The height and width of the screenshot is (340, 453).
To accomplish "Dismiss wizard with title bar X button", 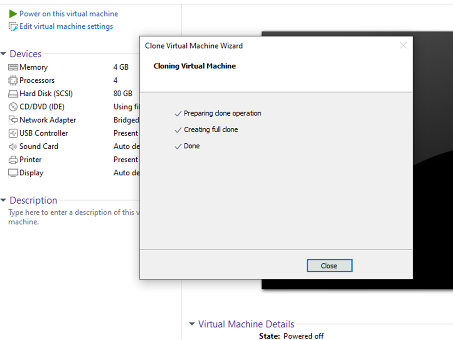I will point(403,45).
